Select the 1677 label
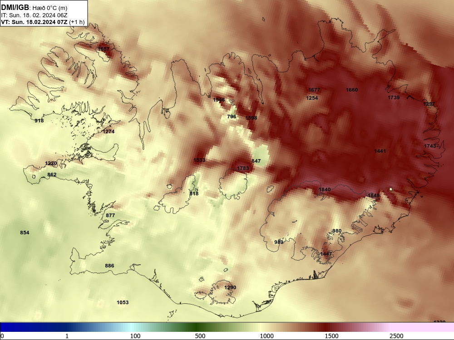The image size is (454, 340). (x=314, y=90)
